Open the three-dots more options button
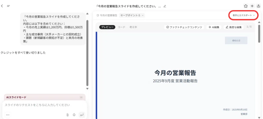Image resolution: width=263 pixels, height=119 pixels. click(8, 115)
